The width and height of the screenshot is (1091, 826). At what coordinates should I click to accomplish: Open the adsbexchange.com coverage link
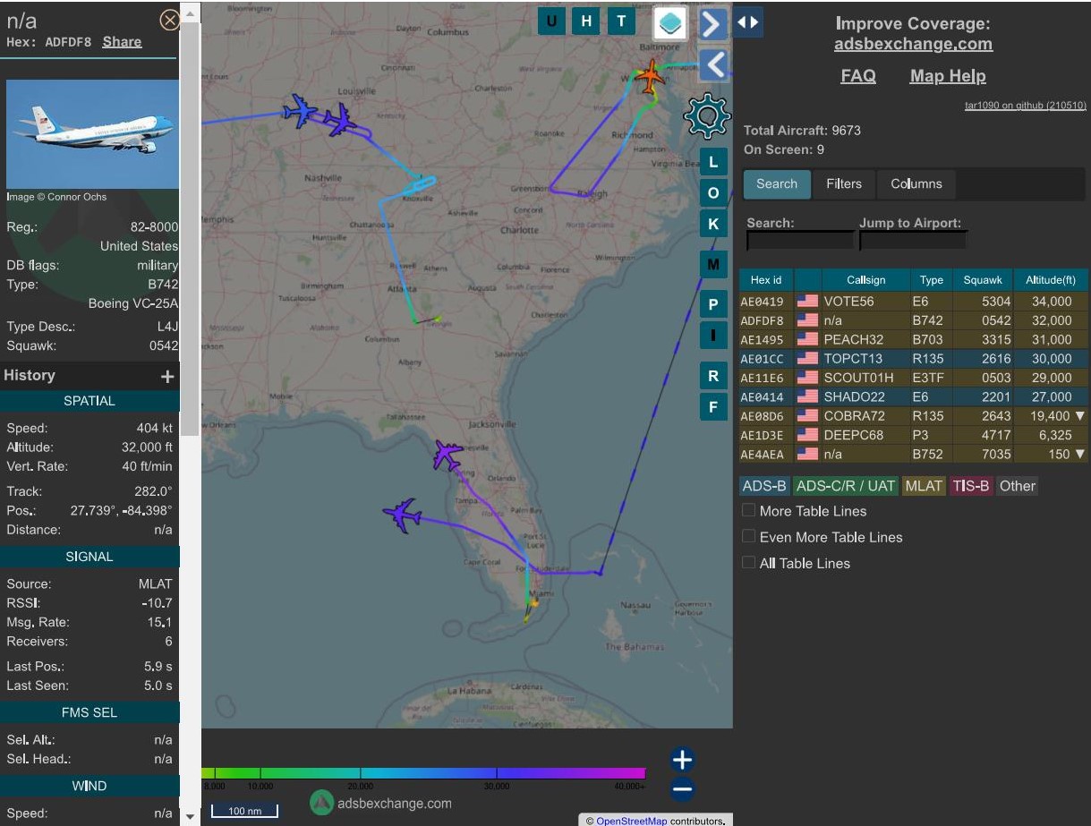[913, 44]
